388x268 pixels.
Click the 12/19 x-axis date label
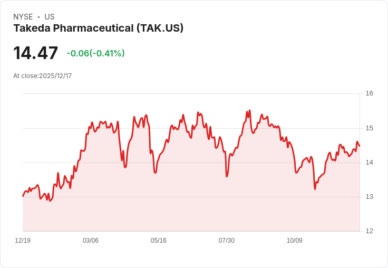23,240
